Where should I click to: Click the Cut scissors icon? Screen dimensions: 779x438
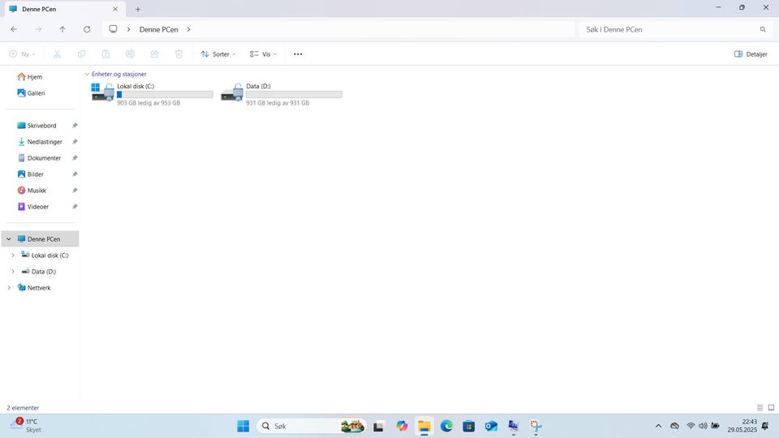coord(57,54)
